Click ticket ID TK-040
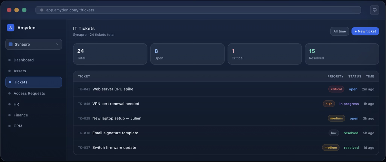This screenshot has width=386, height=162. 84,104
